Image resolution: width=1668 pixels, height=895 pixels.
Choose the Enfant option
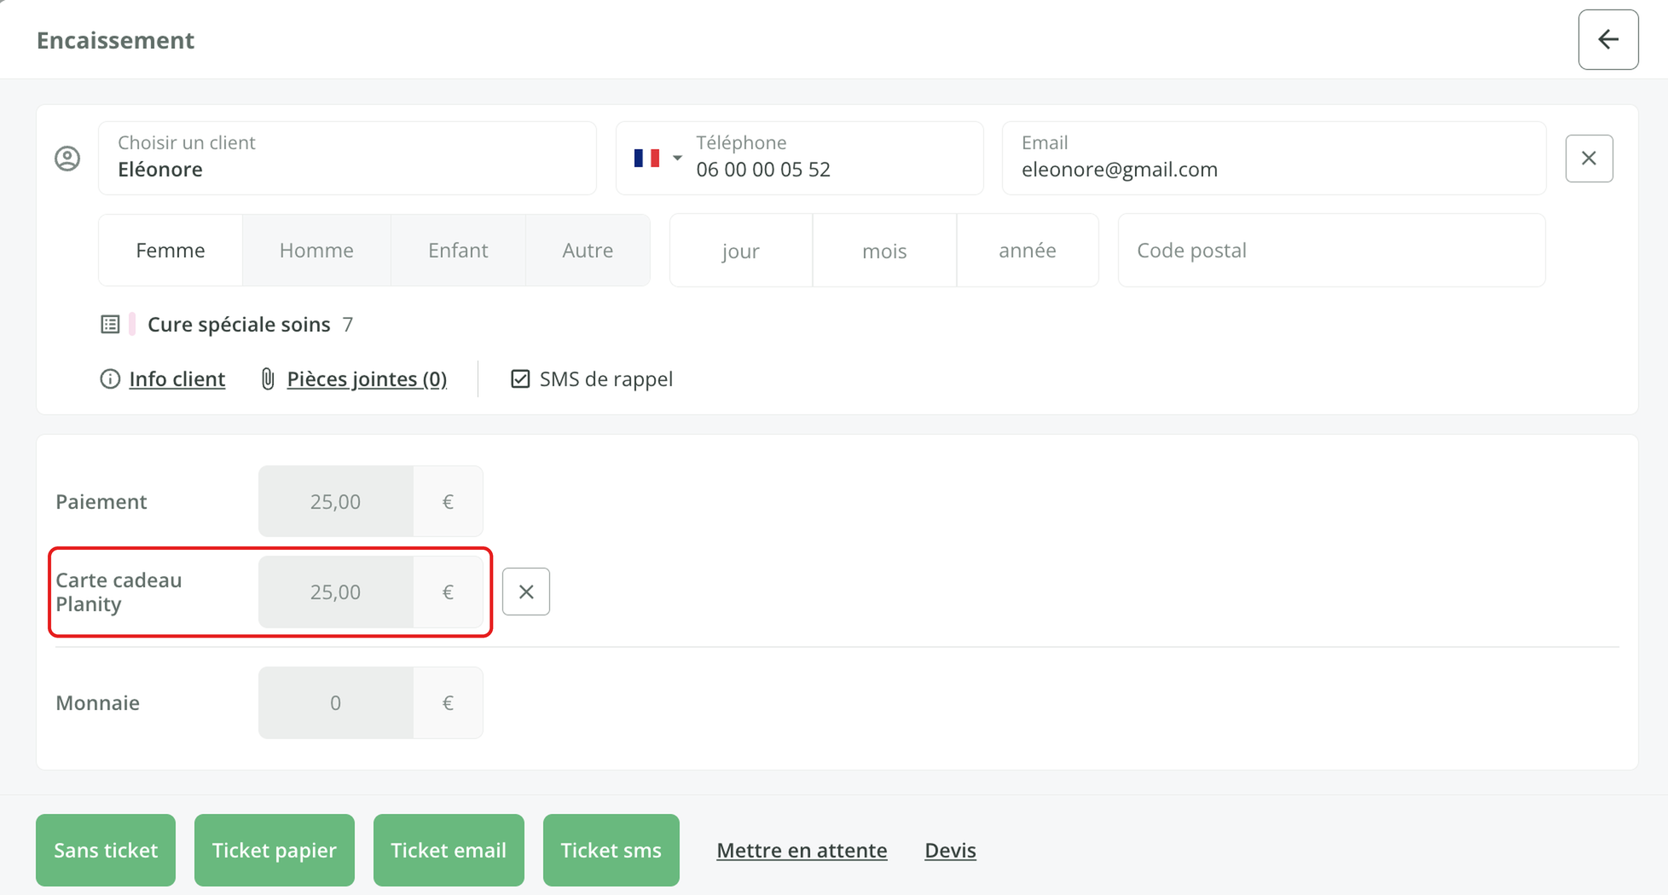click(458, 251)
